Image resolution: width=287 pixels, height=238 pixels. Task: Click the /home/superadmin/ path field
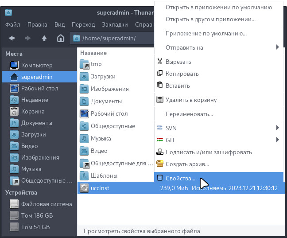point(111,38)
